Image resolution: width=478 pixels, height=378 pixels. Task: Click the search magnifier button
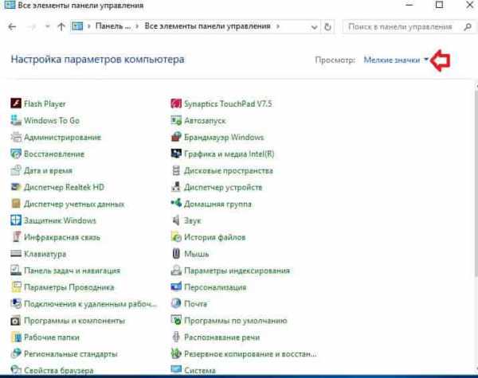click(x=468, y=27)
